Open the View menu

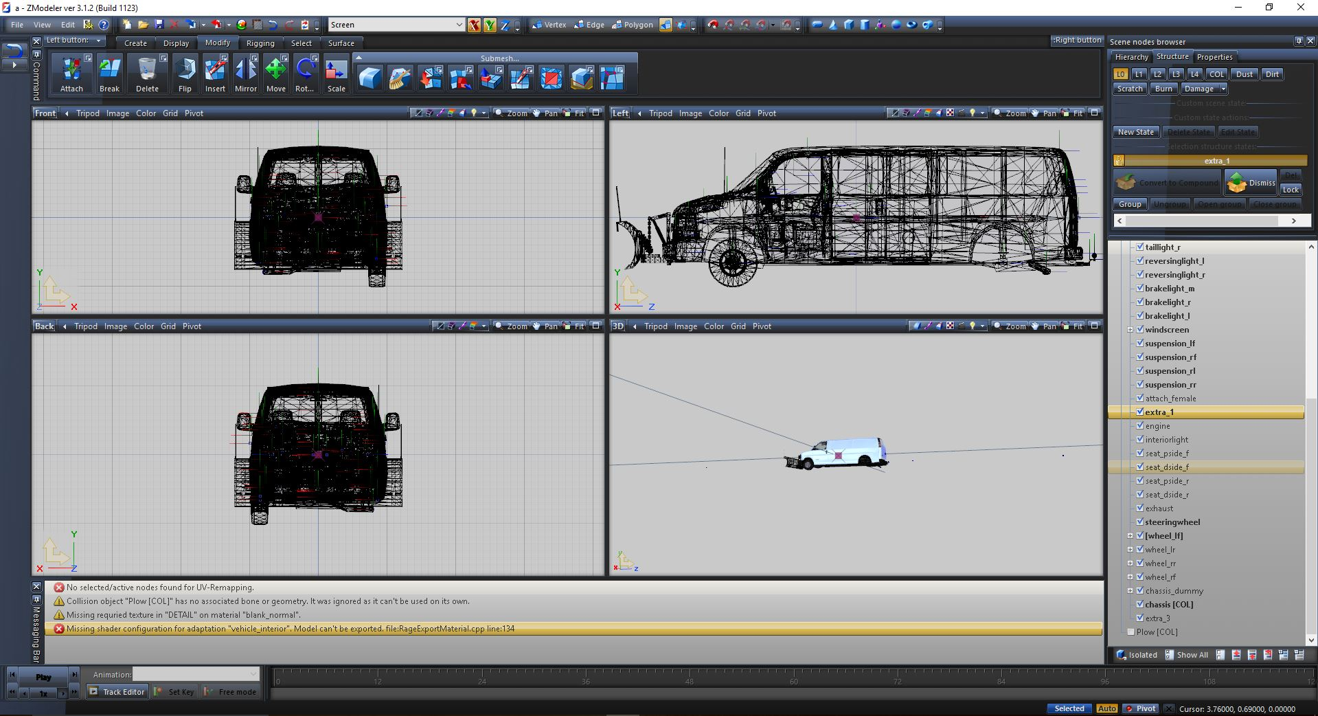pos(42,25)
